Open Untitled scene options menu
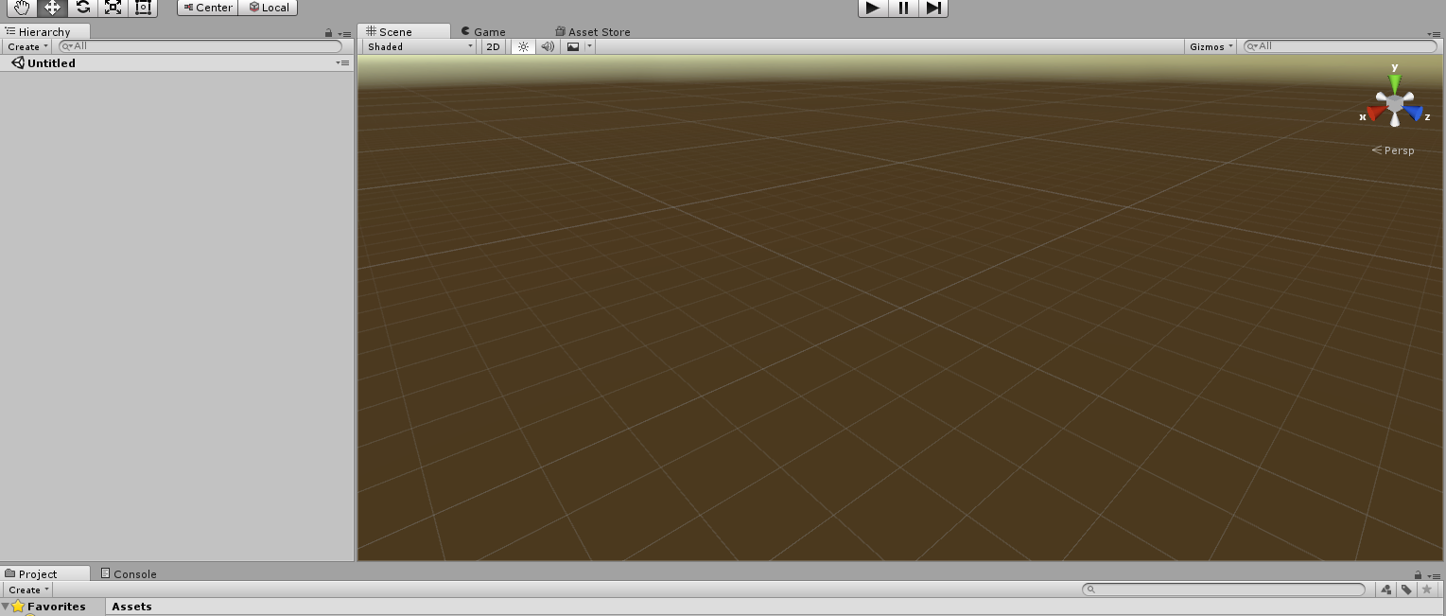 [342, 63]
